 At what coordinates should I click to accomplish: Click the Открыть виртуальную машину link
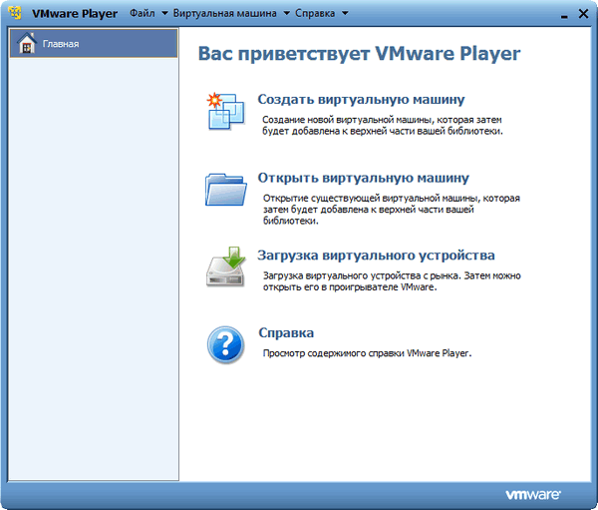pyautogui.click(x=364, y=178)
